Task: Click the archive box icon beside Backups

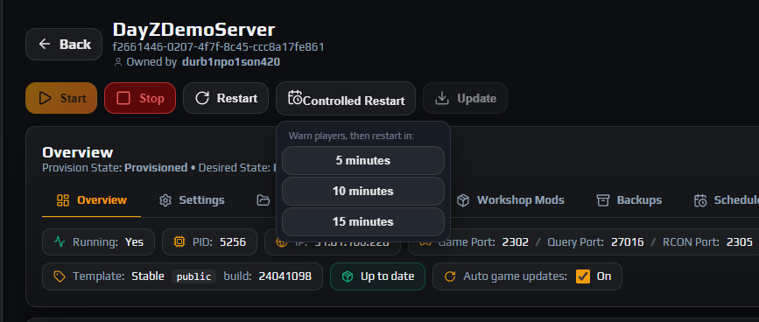Action: (x=602, y=200)
